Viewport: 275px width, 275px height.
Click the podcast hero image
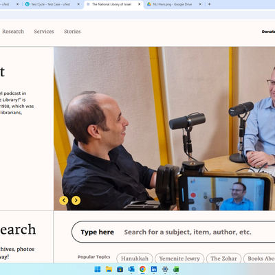point(164,129)
